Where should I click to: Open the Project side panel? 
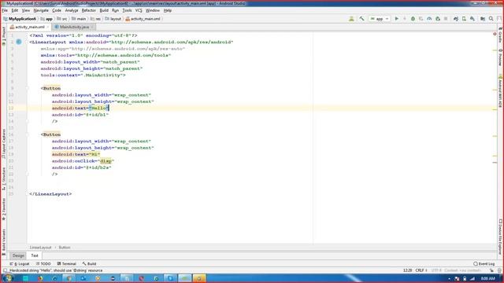[x=3, y=36]
